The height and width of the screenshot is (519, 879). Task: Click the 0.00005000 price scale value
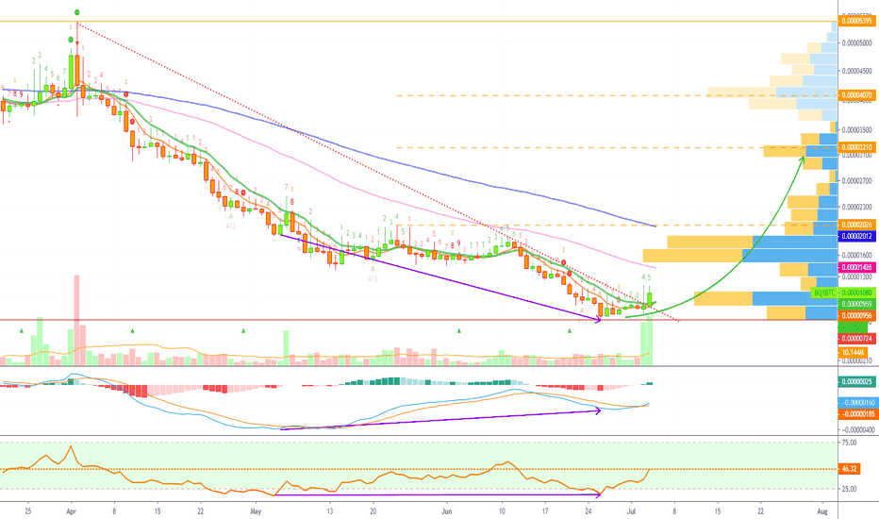point(858,42)
